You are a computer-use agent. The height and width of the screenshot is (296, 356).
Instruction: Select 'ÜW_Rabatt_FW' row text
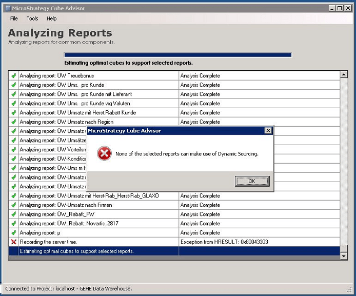[x=75, y=214]
